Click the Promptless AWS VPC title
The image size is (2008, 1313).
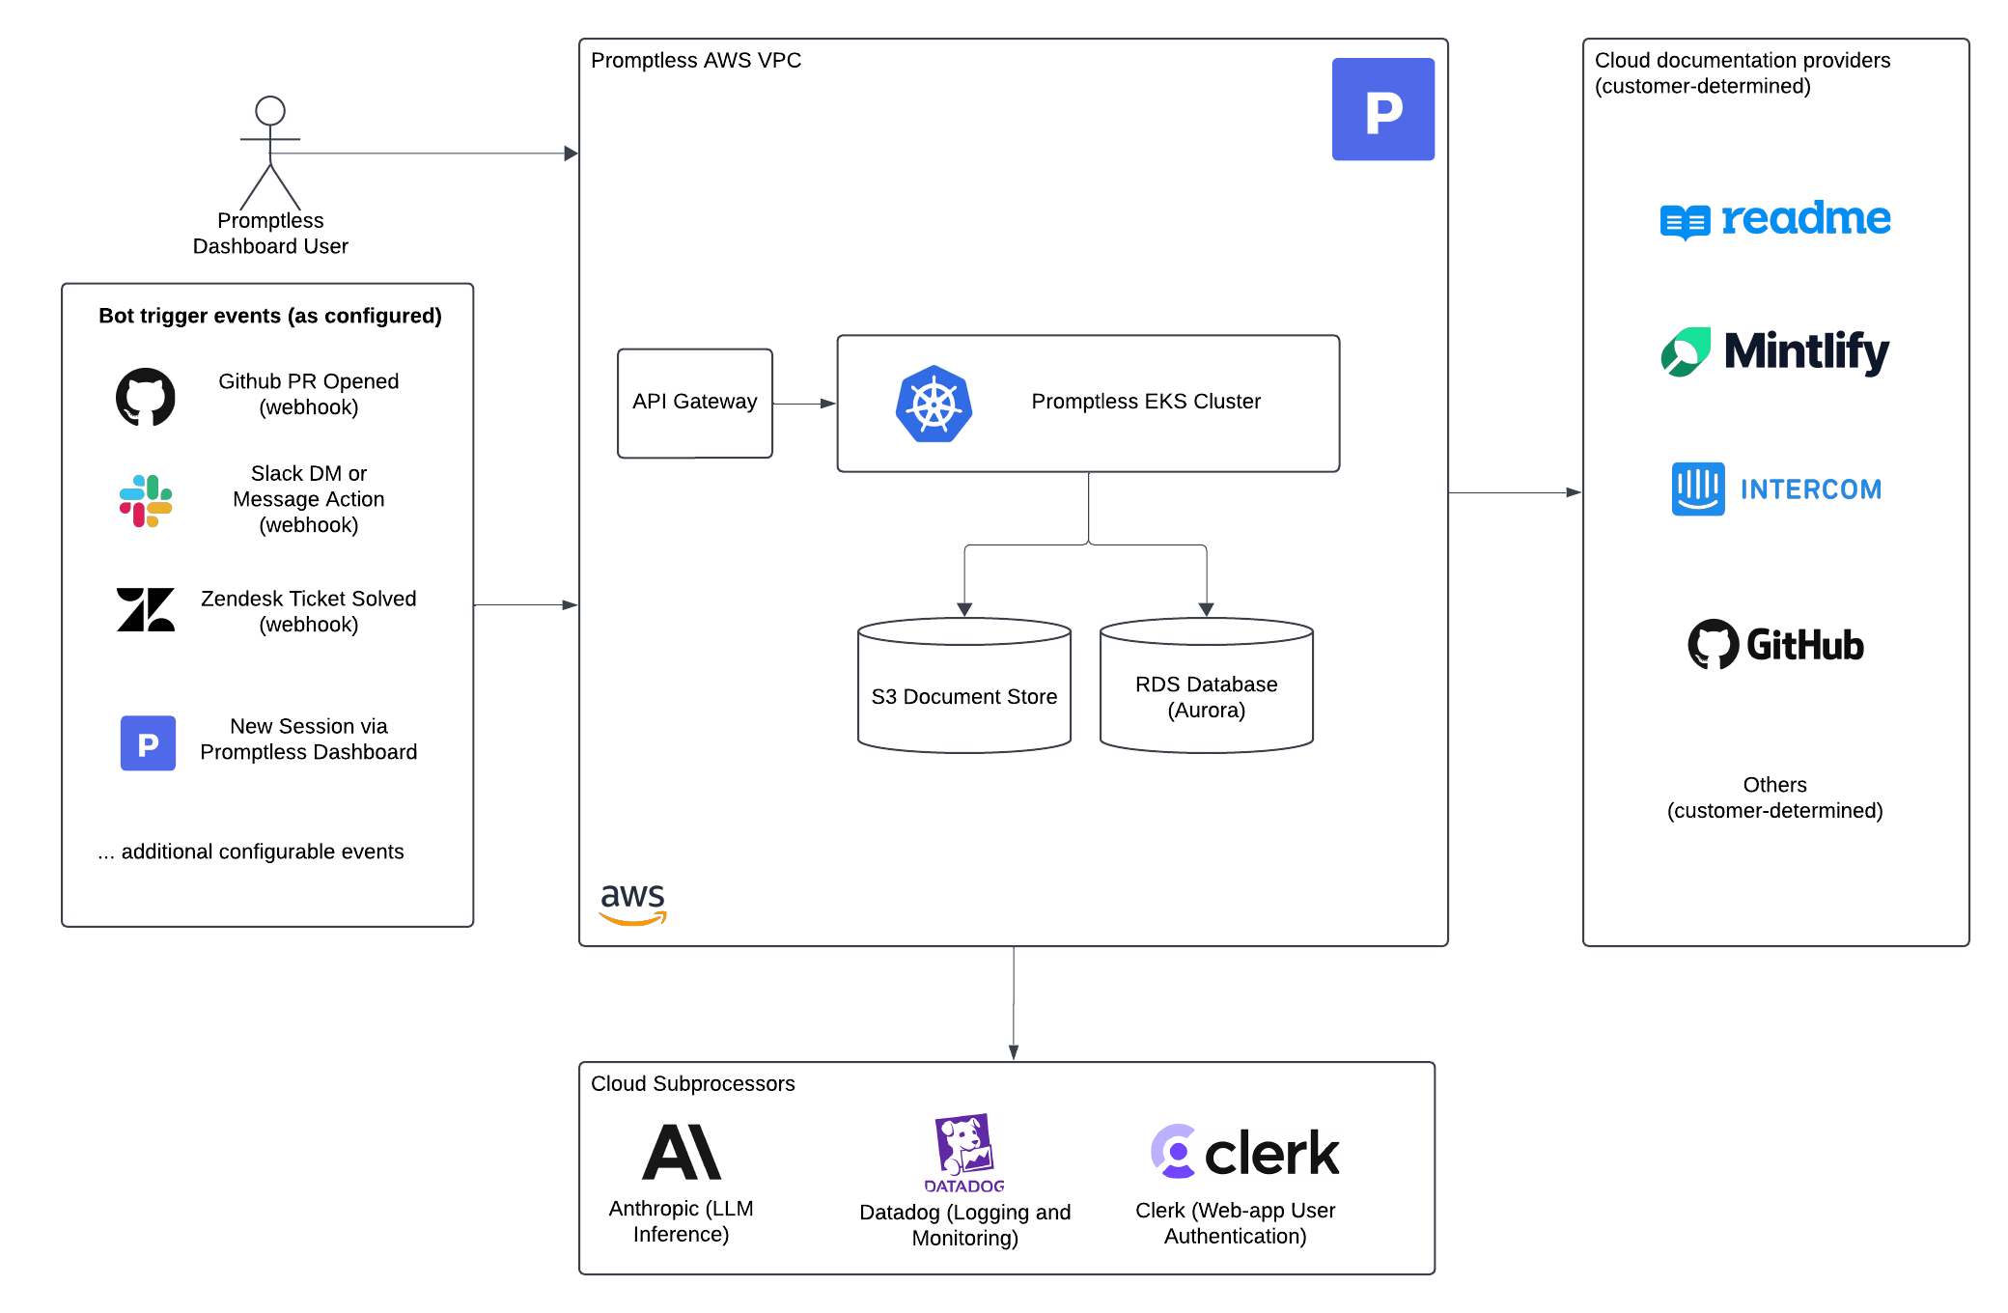coord(696,60)
